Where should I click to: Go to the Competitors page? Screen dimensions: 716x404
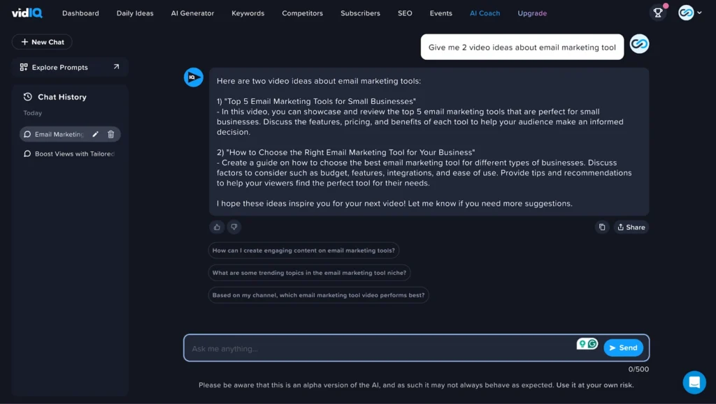(x=302, y=13)
